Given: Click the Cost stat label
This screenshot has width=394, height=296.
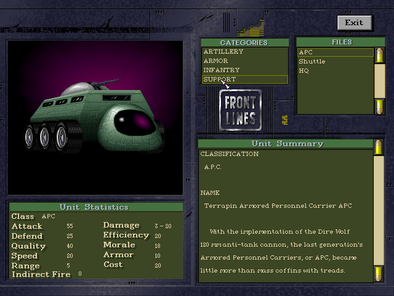Looking at the screenshot, I should click(113, 265).
